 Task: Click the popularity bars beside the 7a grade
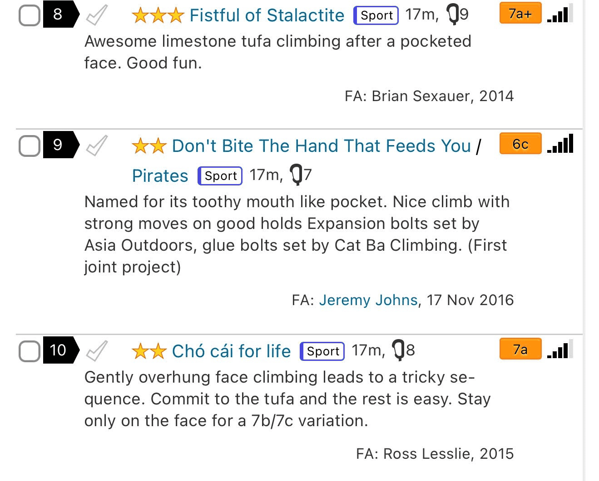[x=560, y=349]
